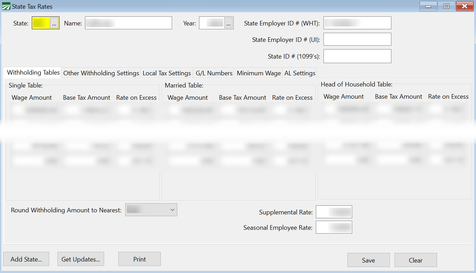Select the G/L Numbers tab
The image size is (476, 273).
[214, 73]
